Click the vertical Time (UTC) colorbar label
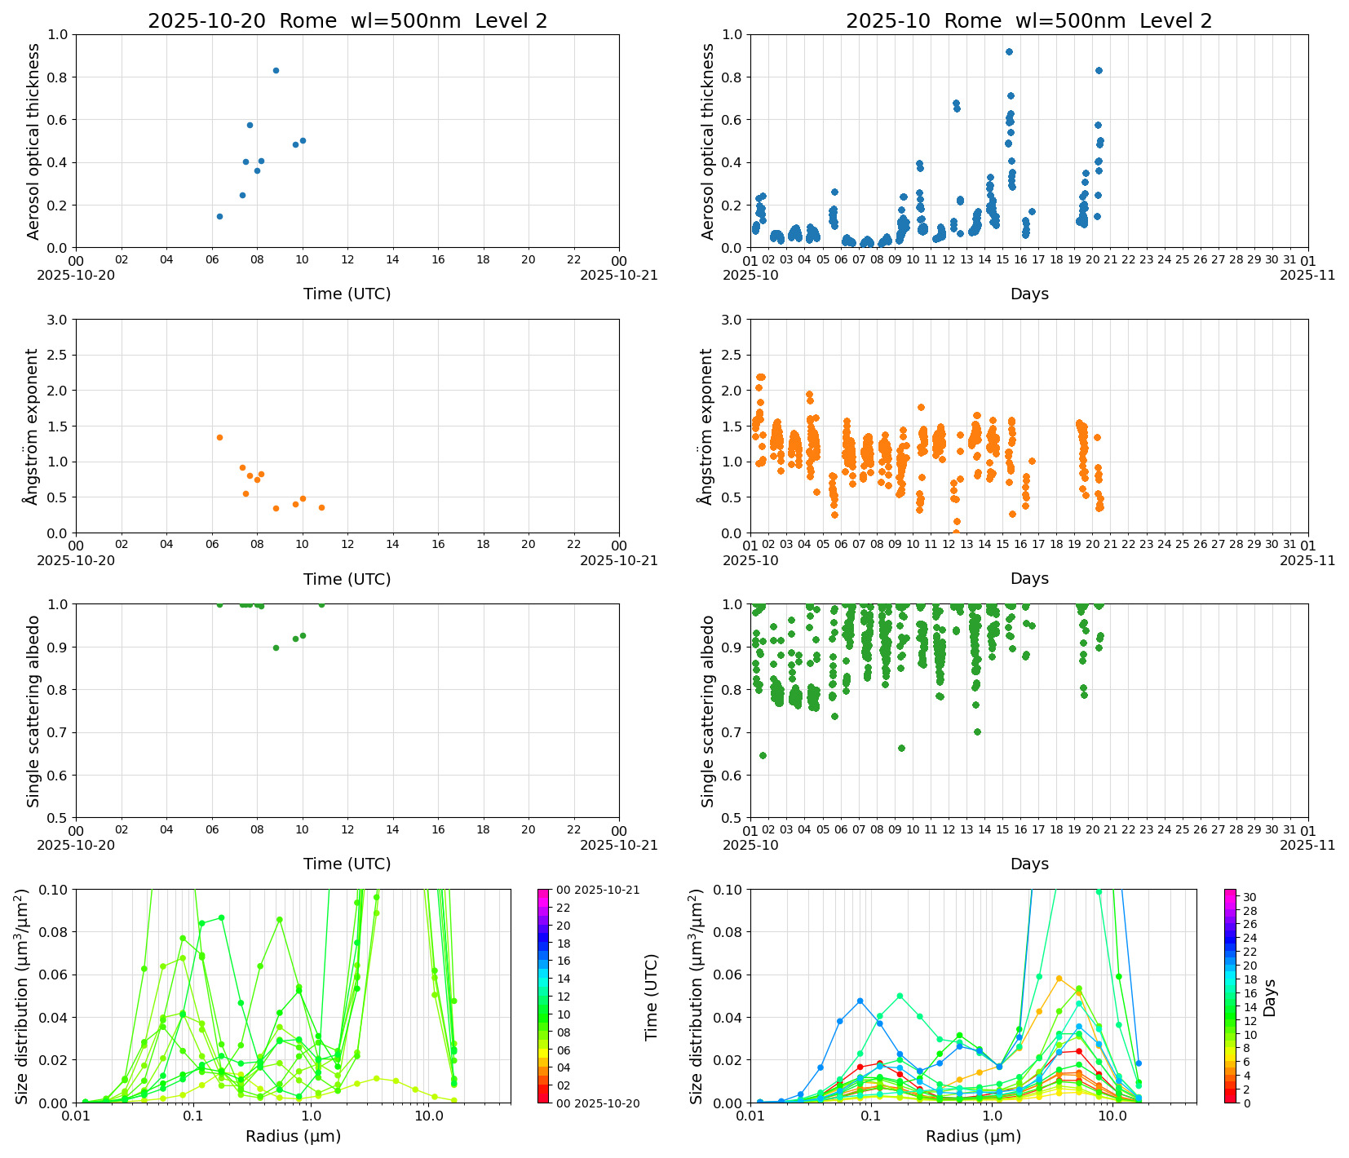This screenshot has height=1158, width=1349. coord(651,996)
